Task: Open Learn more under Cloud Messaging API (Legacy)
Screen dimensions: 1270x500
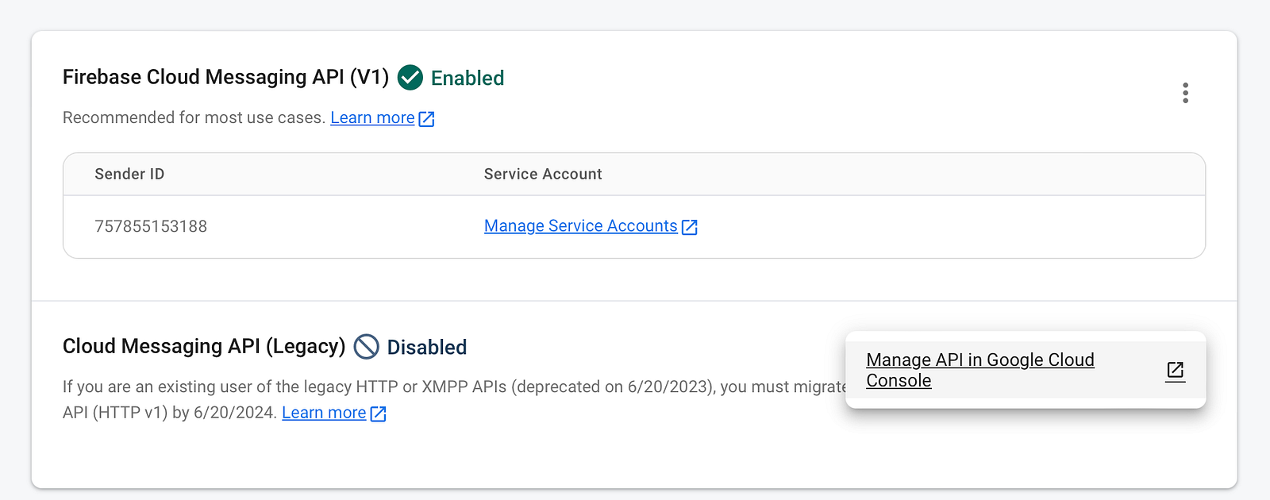Action: 324,413
